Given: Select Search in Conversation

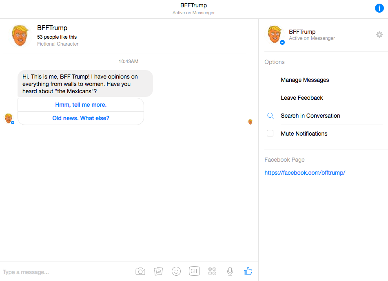Looking at the screenshot, I should click(310, 116).
